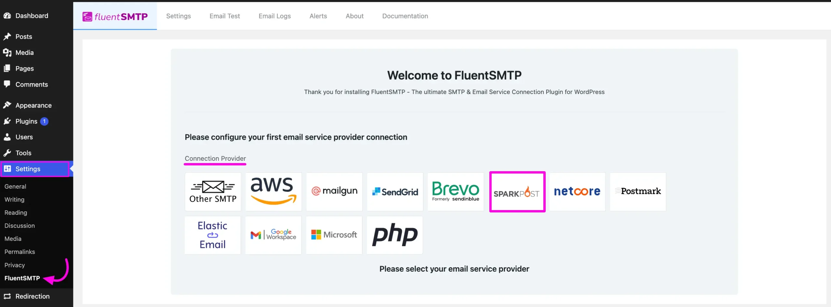Select the Other SMTP provider tile

coord(213,192)
